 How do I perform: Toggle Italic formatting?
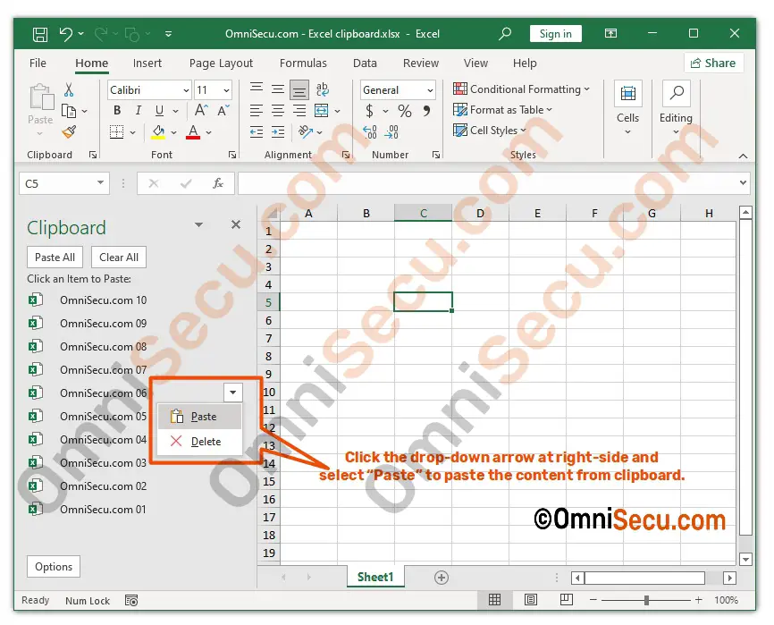point(139,111)
